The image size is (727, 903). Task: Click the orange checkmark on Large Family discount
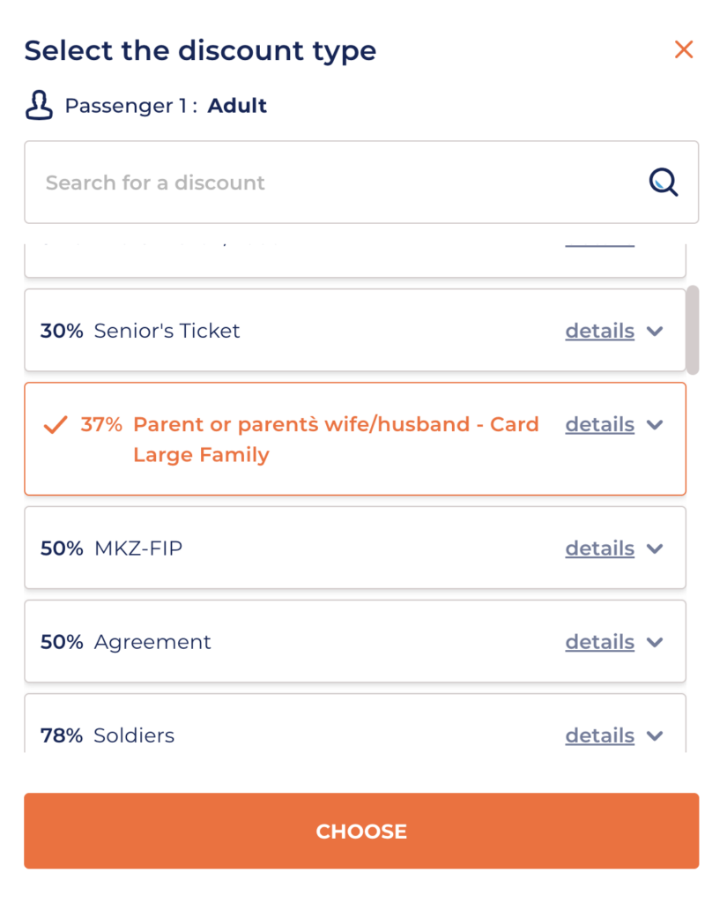click(56, 425)
